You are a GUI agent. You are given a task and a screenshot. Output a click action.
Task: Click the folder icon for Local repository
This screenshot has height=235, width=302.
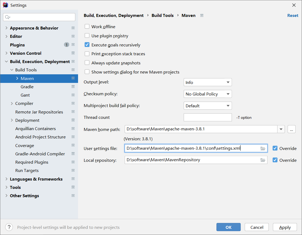coord(263,160)
